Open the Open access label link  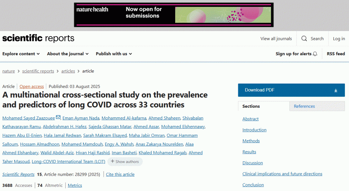pos(32,86)
